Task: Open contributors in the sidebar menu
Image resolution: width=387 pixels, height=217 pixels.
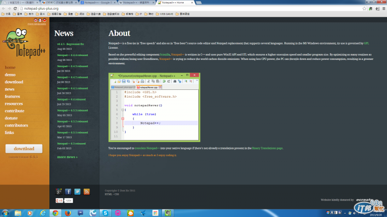Action: (16, 125)
